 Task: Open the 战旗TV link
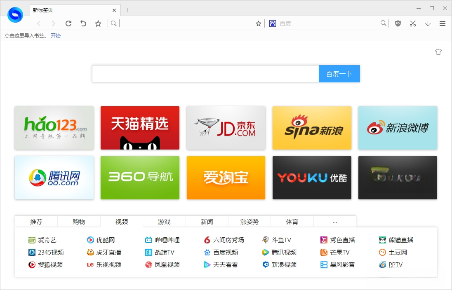coord(160,252)
